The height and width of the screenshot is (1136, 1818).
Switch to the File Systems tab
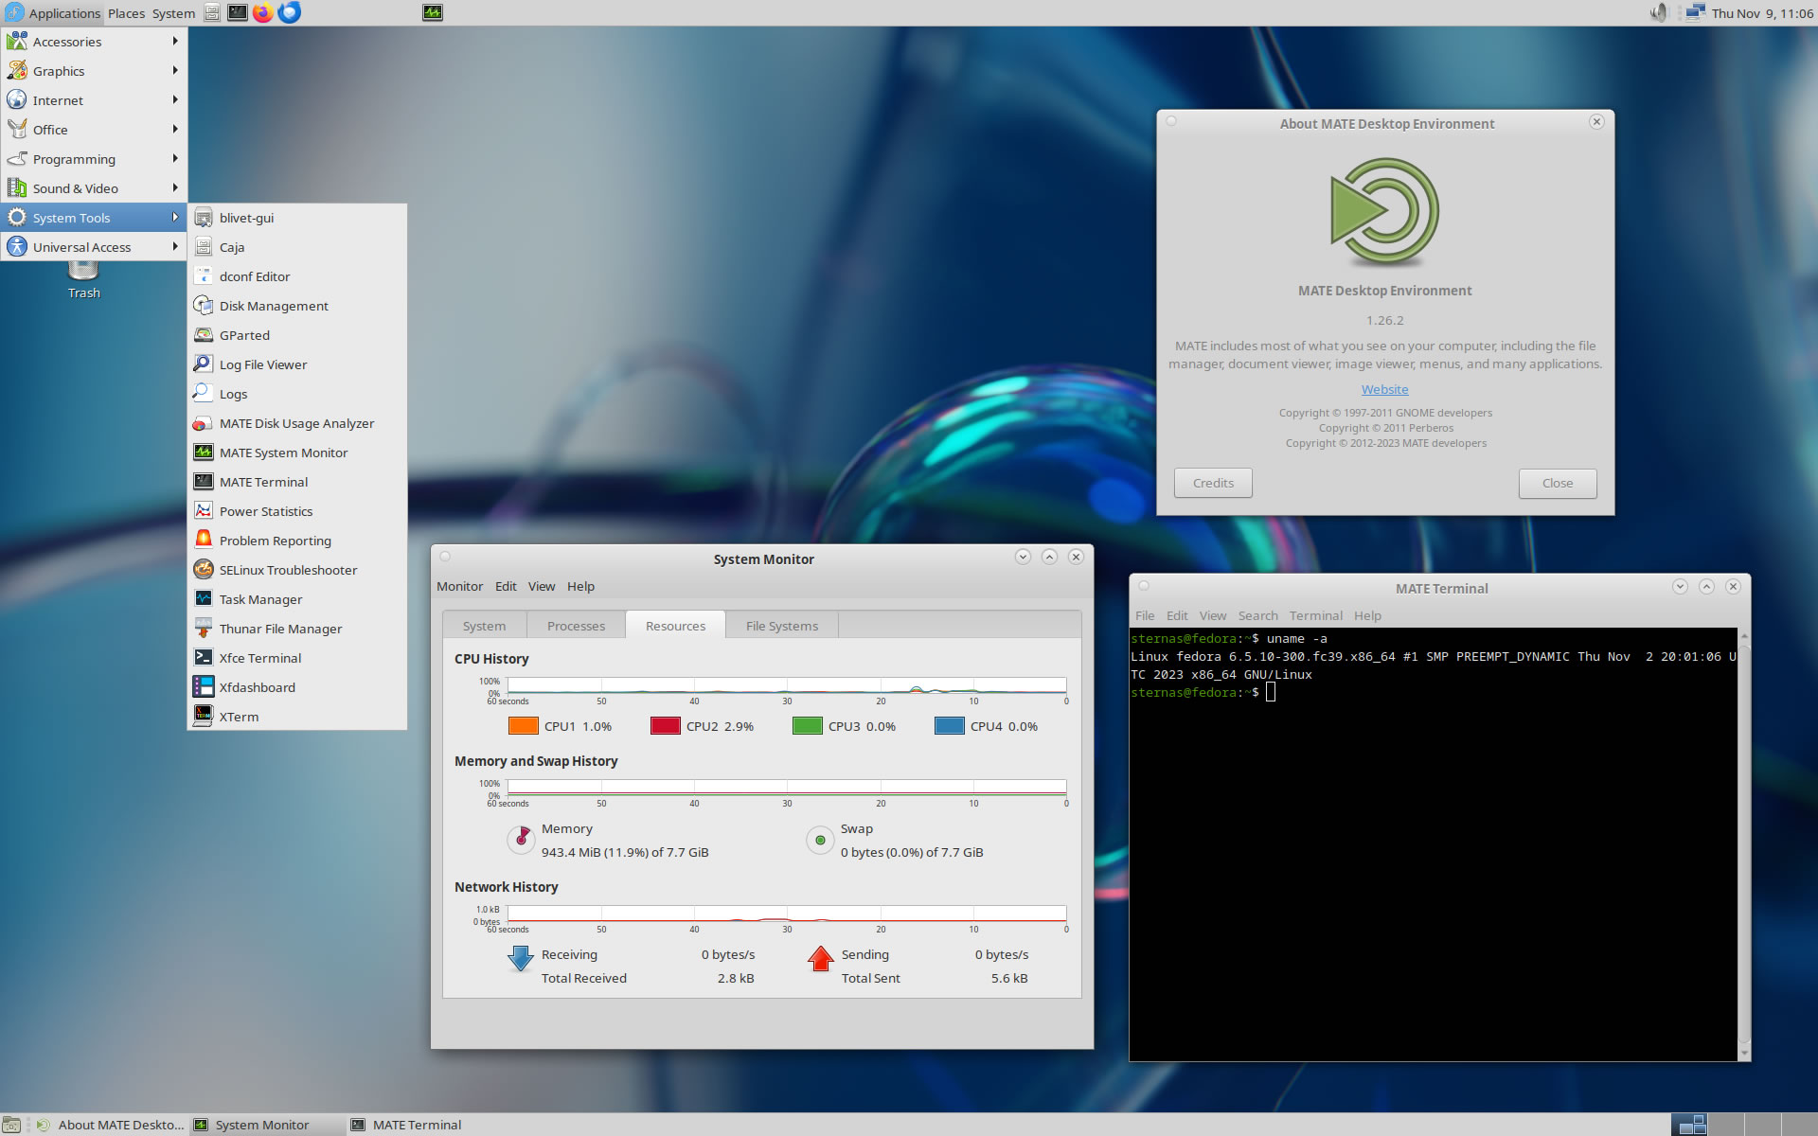click(782, 626)
